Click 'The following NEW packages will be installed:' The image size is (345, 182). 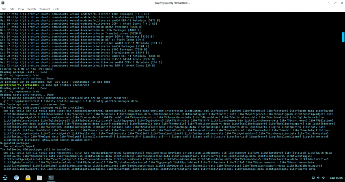click(x=36, y=150)
